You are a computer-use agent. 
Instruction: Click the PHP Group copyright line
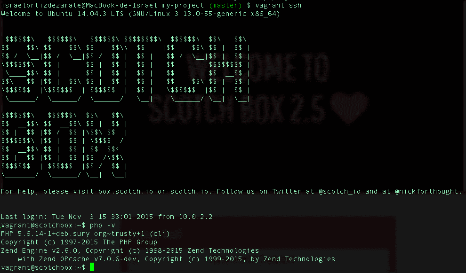click(x=79, y=242)
